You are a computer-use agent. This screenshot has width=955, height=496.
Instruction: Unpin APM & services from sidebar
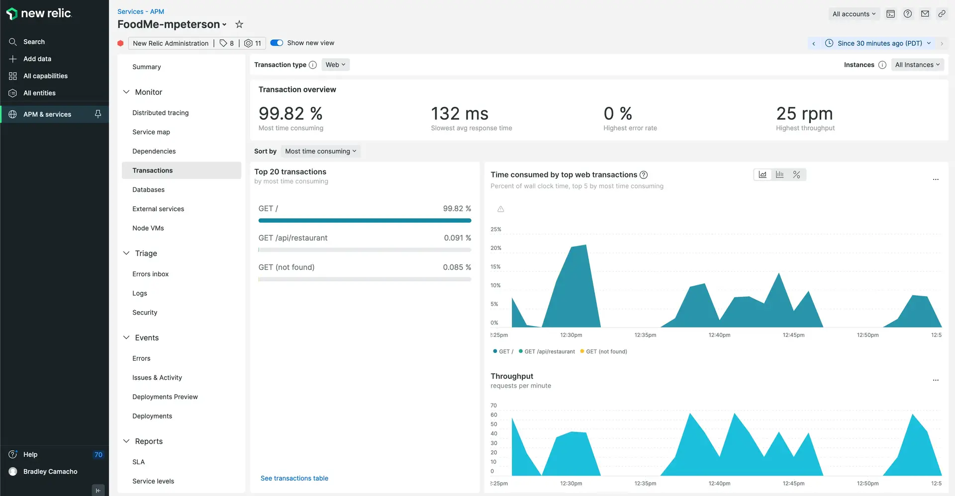click(x=98, y=114)
